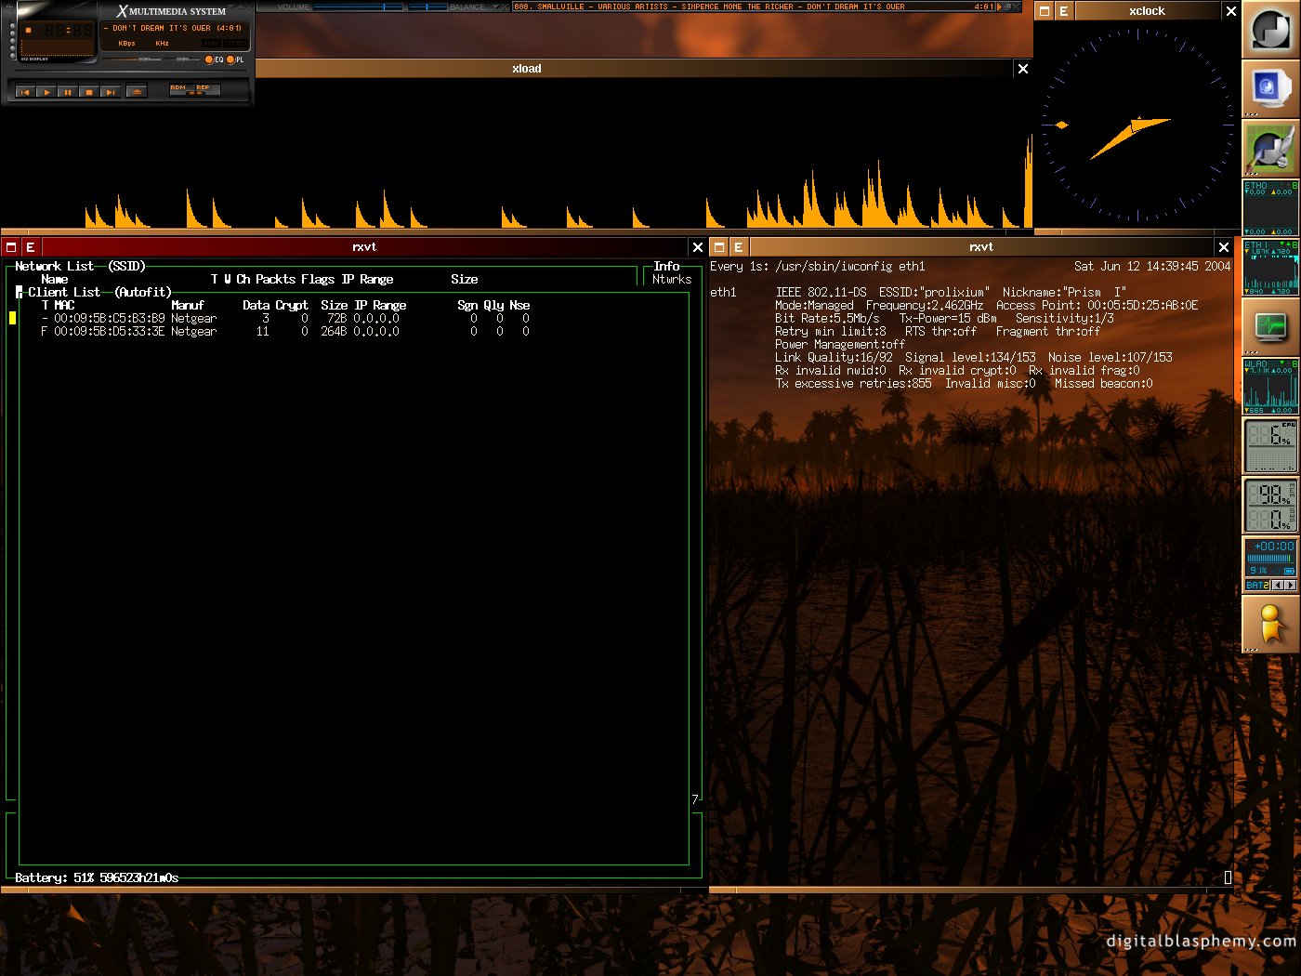Pause the song in XMMS player
The height and width of the screenshot is (976, 1301).
pyautogui.click(x=68, y=91)
